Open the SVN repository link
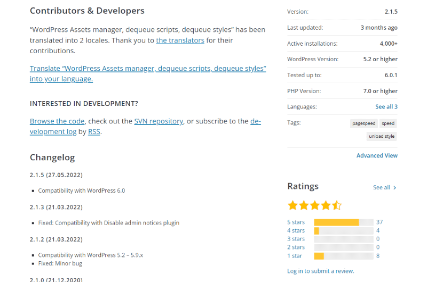Image resolution: width=427 pixels, height=282 pixels. (x=159, y=121)
